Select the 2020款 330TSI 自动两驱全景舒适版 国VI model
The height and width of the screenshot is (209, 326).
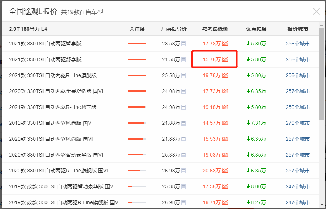(x=56, y=91)
